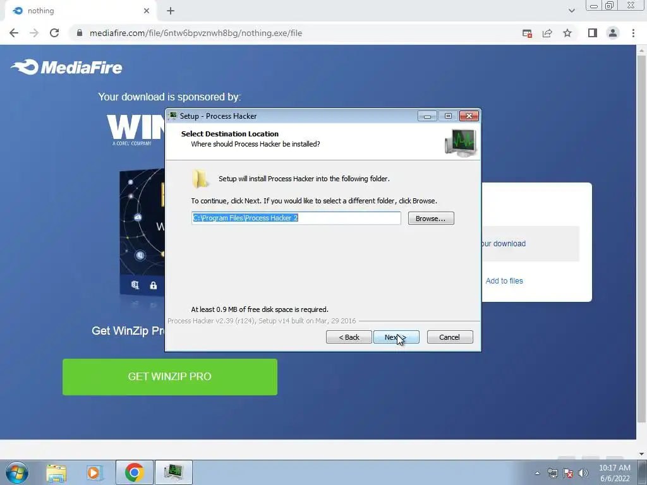Image resolution: width=647 pixels, height=485 pixels.
Task: Open a new browser tab
Action: 171,11
